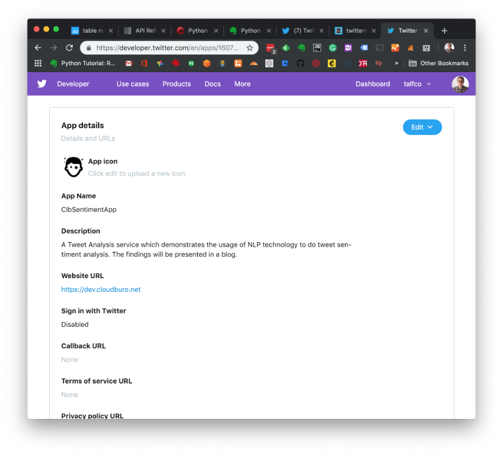Bookmark this page with the star icon
This screenshot has width=503, height=455.
250,48
